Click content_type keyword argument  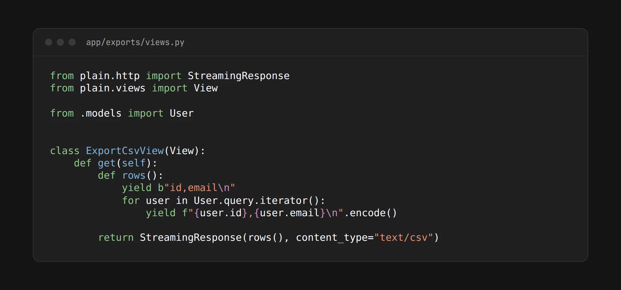(332, 238)
